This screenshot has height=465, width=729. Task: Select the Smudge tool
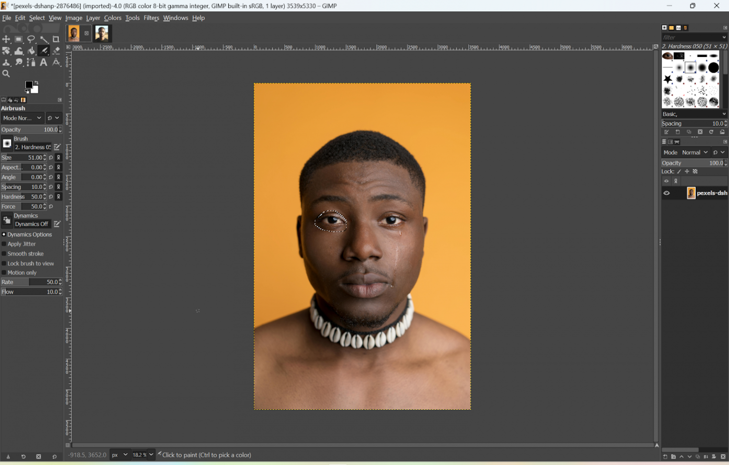pos(19,62)
